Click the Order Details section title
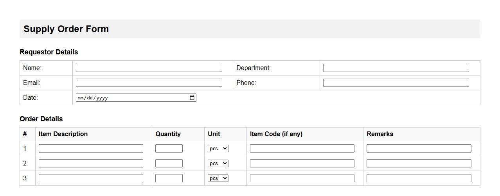The height and width of the screenshot is (196, 500). point(41,119)
